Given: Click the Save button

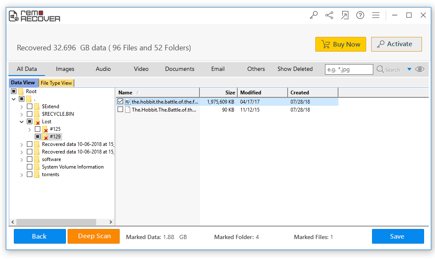Looking at the screenshot, I should click(398, 237).
